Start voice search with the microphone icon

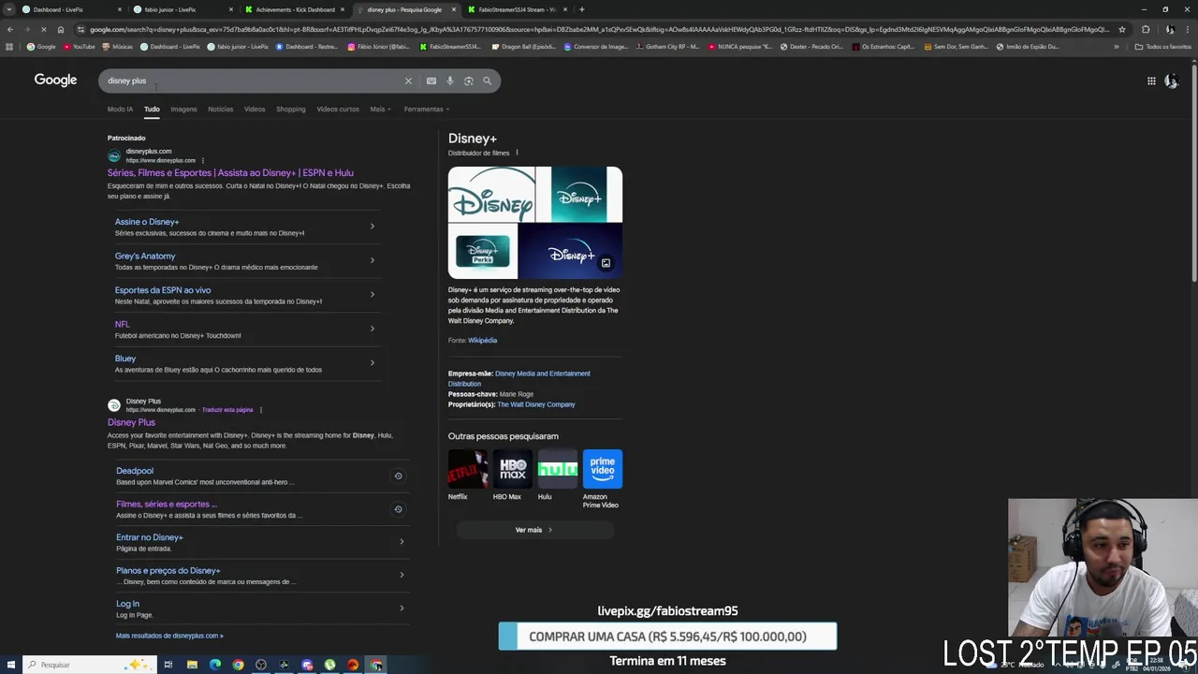point(450,81)
